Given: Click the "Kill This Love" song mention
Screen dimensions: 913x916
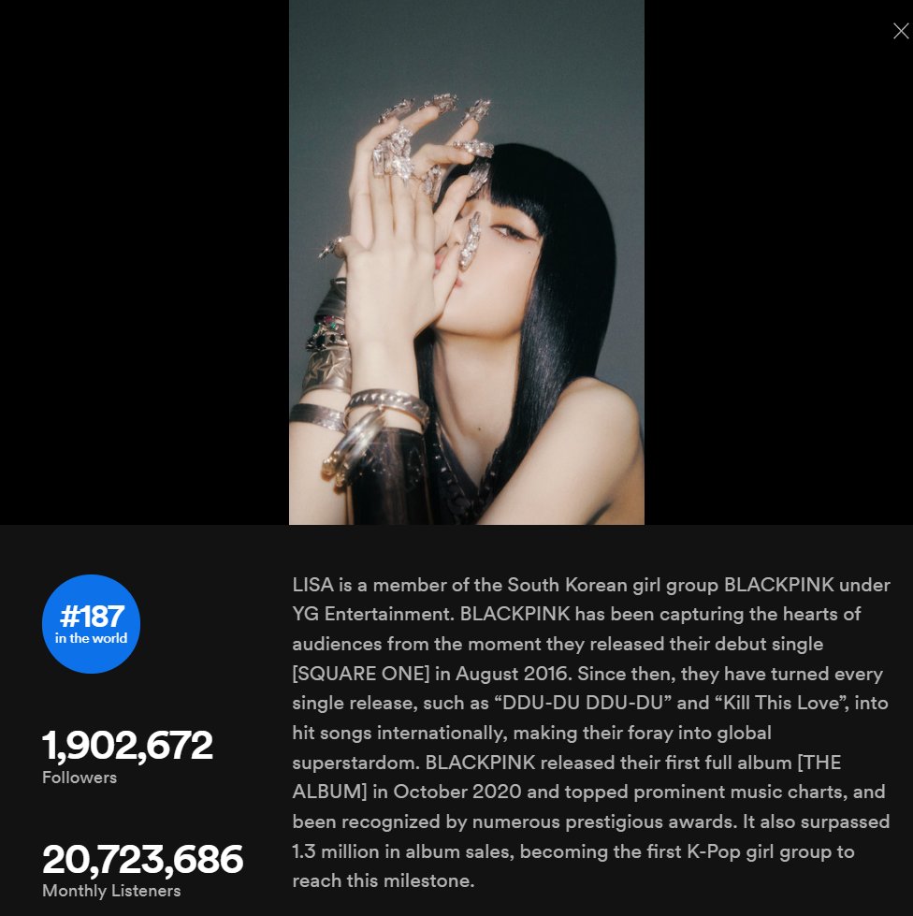Looking at the screenshot, I should (x=782, y=703).
